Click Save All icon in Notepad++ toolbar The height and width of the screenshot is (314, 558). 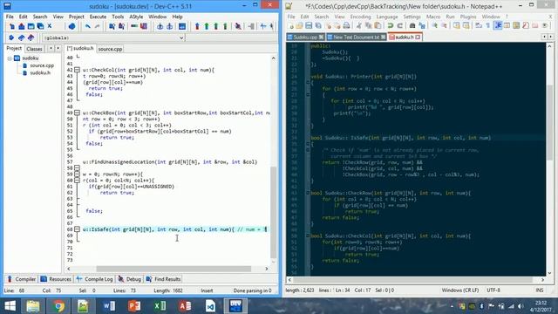point(318,25)
